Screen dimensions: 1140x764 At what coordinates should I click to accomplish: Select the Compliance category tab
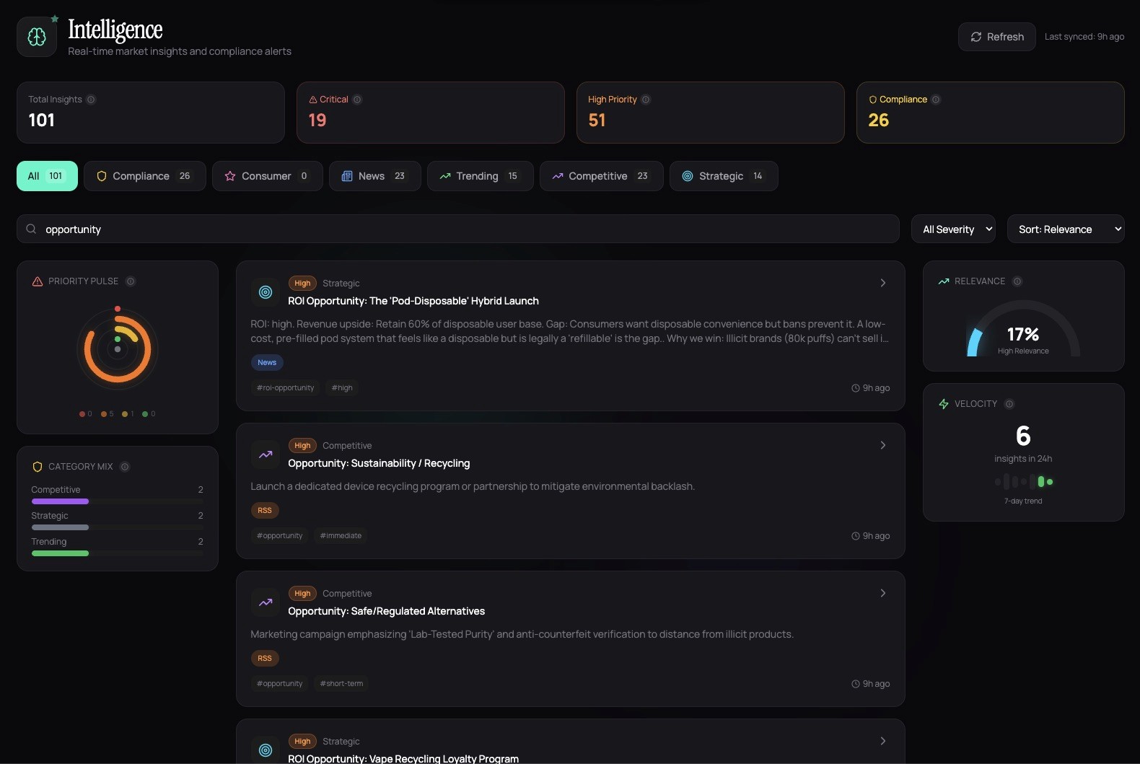click(145, 176)
